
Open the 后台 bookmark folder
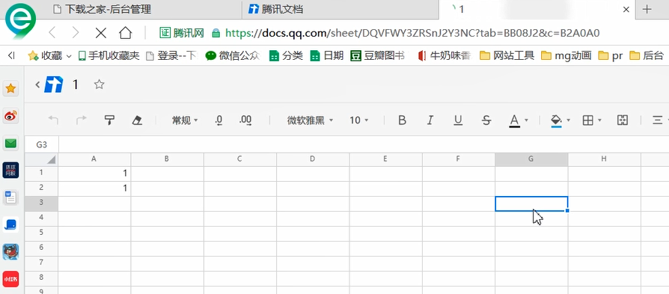[x=647, y=55]
